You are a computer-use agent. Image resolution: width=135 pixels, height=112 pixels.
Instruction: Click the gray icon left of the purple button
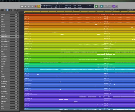click(x=110, y=6)
